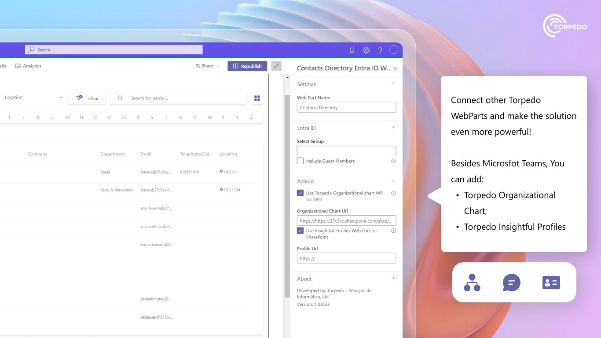Click the Alexw@27c3xc.o... email
601x338 pixels.
[156, 190]
